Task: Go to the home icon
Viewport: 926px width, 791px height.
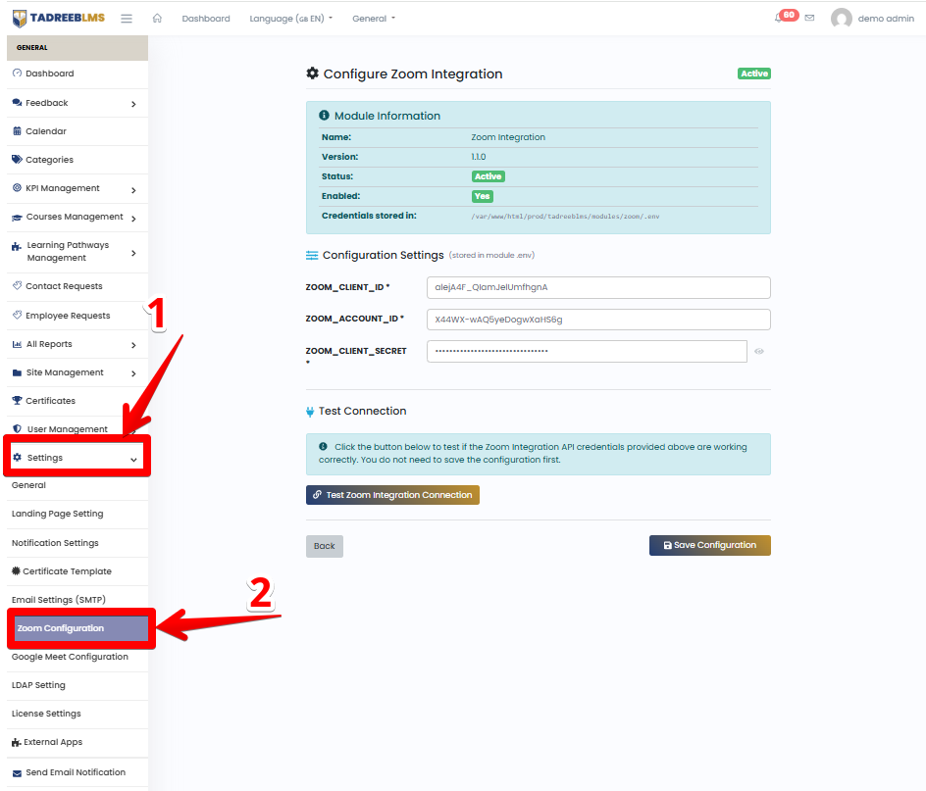Action: point(157,19)
